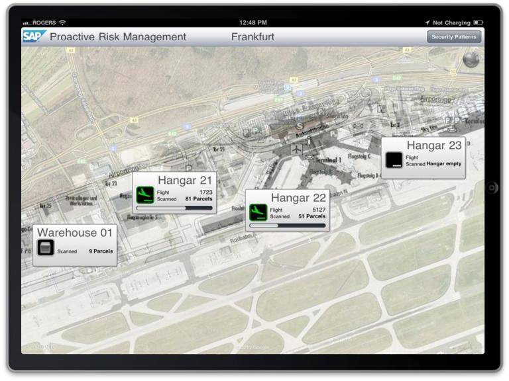This screenshot has width=509, height=381.
Task: Open the Hangar 23 card title
Action: pos(433,146)
